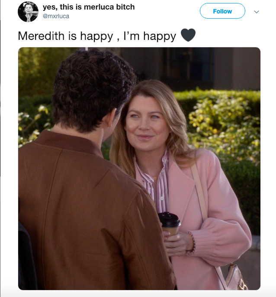Open the @mxrluca profile avatar
This screenshot has width=276, height=297.
click(x=28, y=12)
